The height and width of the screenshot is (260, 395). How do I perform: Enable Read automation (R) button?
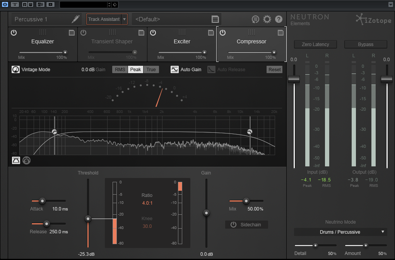[x=25, y=5]
